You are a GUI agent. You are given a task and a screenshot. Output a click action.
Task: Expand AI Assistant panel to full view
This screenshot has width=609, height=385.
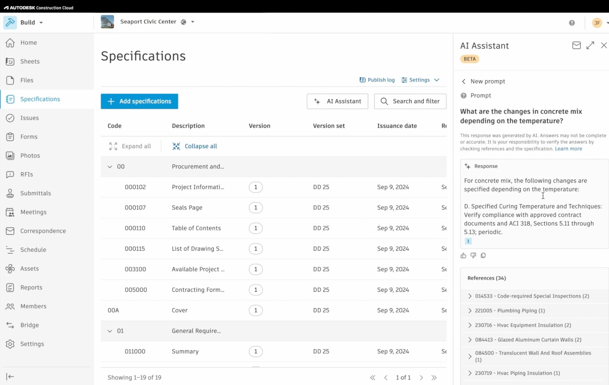[x=590, y=45]
